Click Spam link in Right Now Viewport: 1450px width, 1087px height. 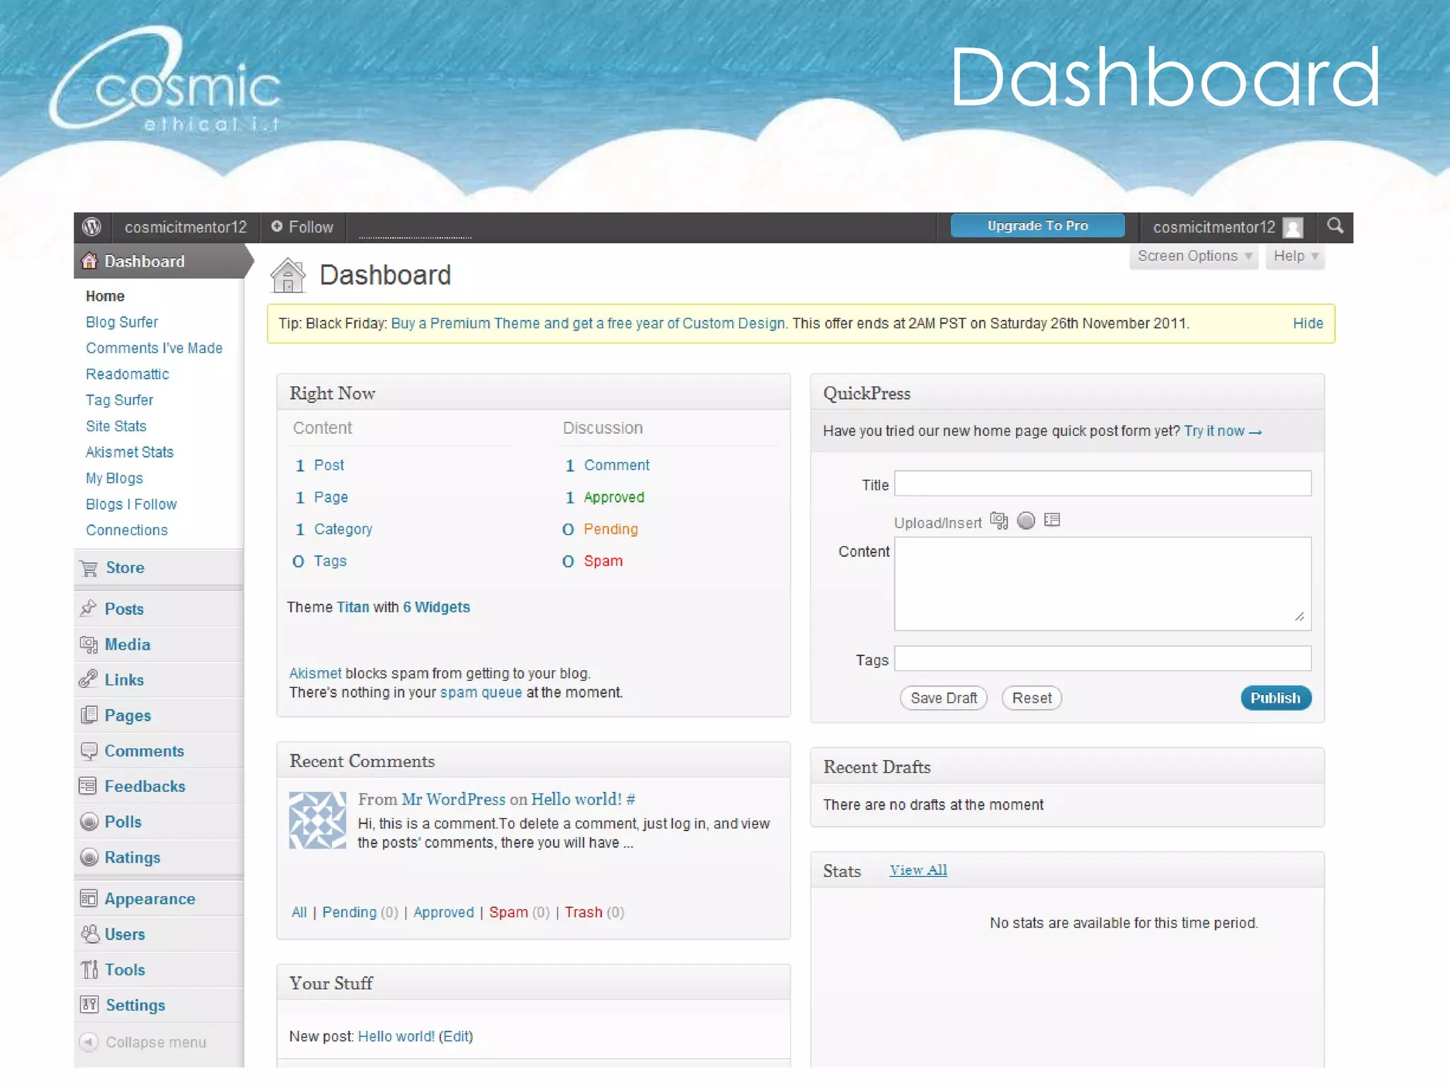pos(603,561)
